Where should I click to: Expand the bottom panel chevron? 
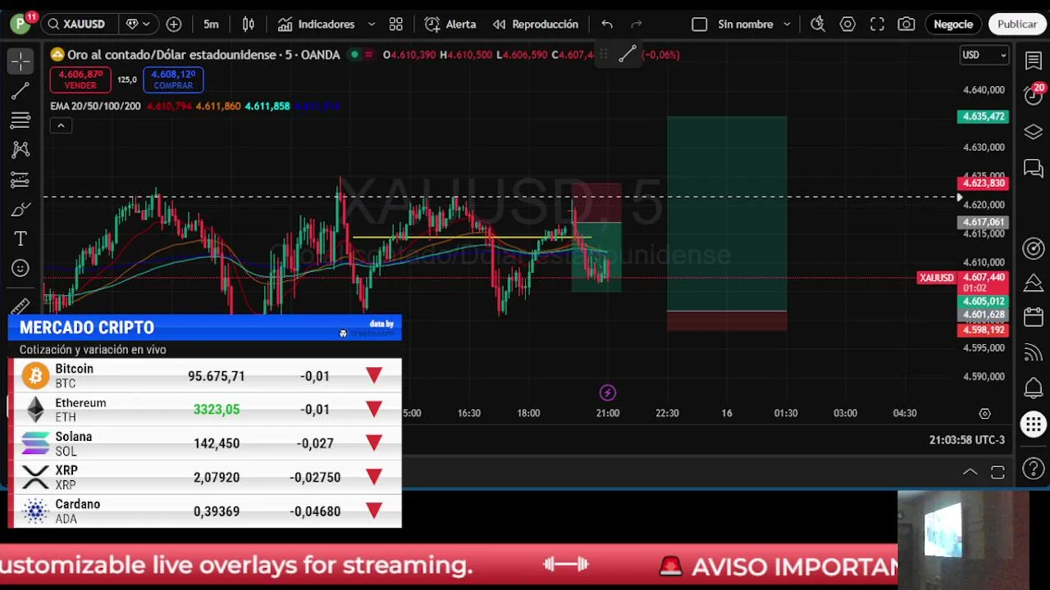970,472
